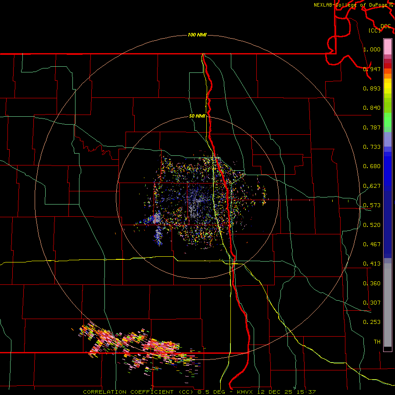This screenshot has width=395, height=395.
Task: Select the 0.413 scale value
Action: pyautogui.click(x=372, y=264)
